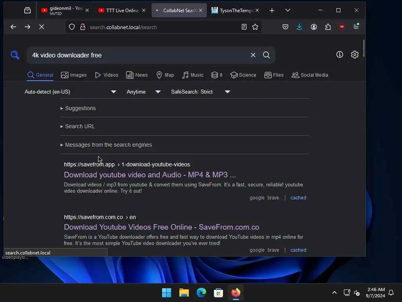Stop loading the page
This screenshot has height=302, width=402.
(42, 27)
